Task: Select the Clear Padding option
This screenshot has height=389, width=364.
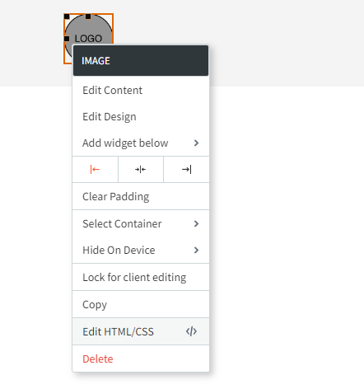Action: [141, 196]
